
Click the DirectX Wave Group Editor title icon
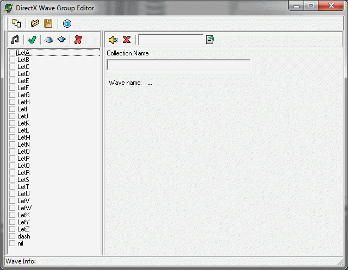[9, 8]
